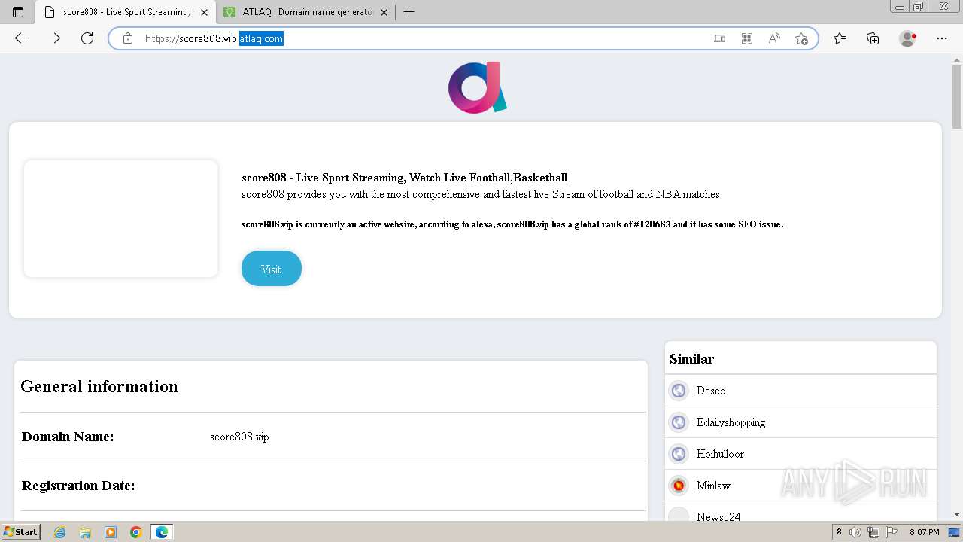This screenshot has width=963, height=542.
Task: Open Collections panel
Action: (x=873, y=38)
